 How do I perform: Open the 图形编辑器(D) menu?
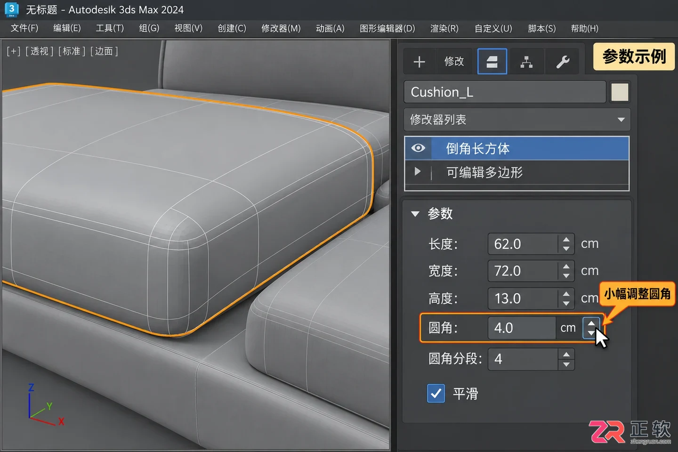[x=387, y=28]
